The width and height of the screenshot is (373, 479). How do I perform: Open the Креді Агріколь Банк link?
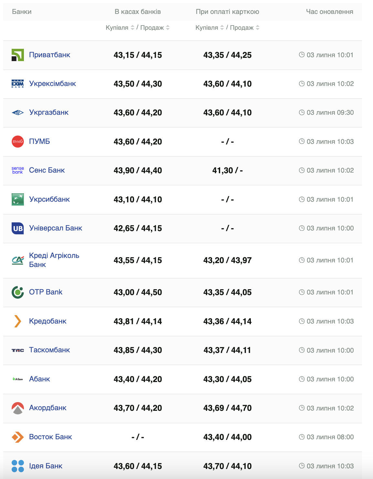tap(54, 260)
